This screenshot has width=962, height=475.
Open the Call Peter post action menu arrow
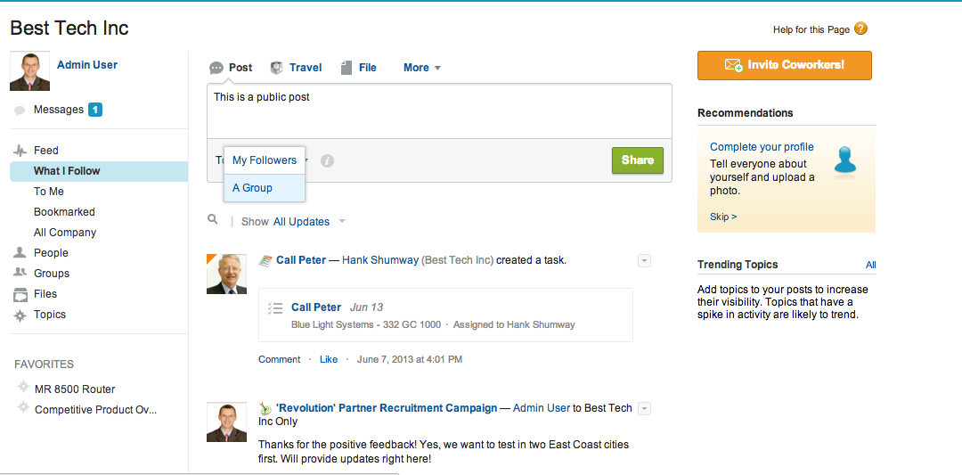(x=645, y=260)
